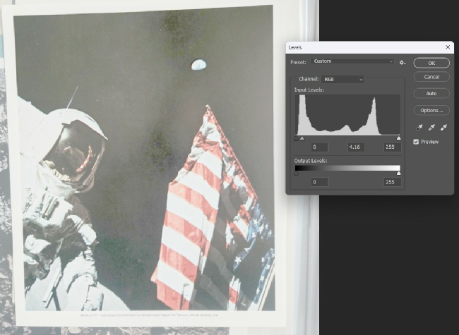The height and width of the screenshot is (335, 459).
Task: Click the output levels 255 field
Action: click(x=391, y=182)
